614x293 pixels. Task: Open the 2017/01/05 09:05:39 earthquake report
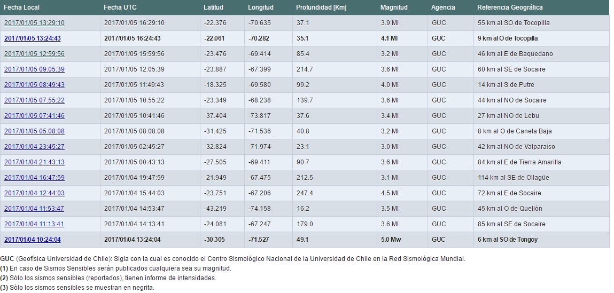pos(34,69)
